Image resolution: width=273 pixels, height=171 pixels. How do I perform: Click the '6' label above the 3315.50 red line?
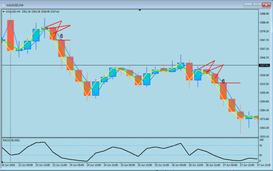point(223,81)
